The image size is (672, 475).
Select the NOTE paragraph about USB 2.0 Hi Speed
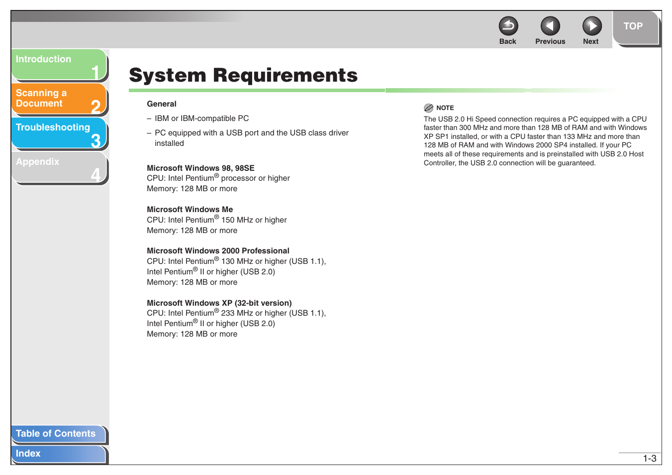point(535,141)
